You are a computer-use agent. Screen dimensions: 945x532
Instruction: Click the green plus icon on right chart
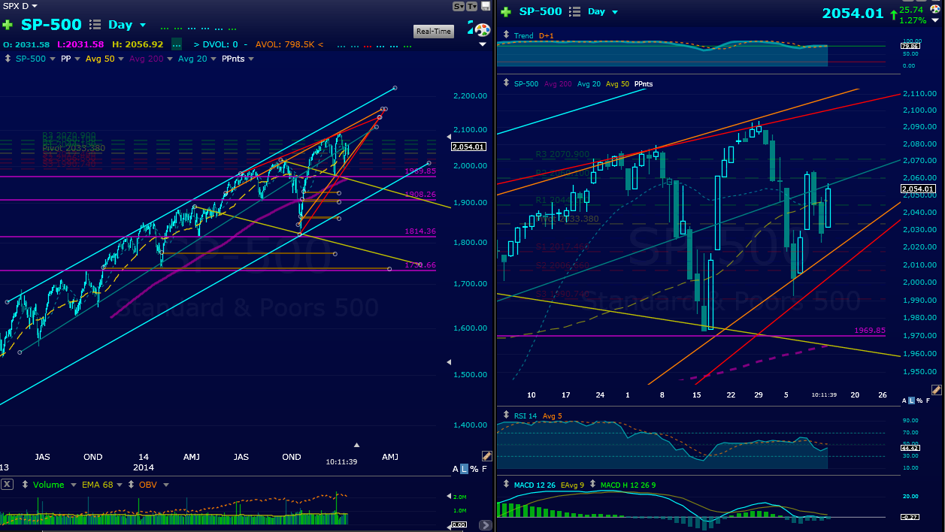coord(506,11)
